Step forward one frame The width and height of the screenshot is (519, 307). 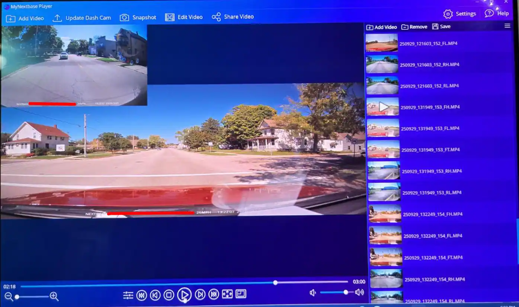[200, 295]
